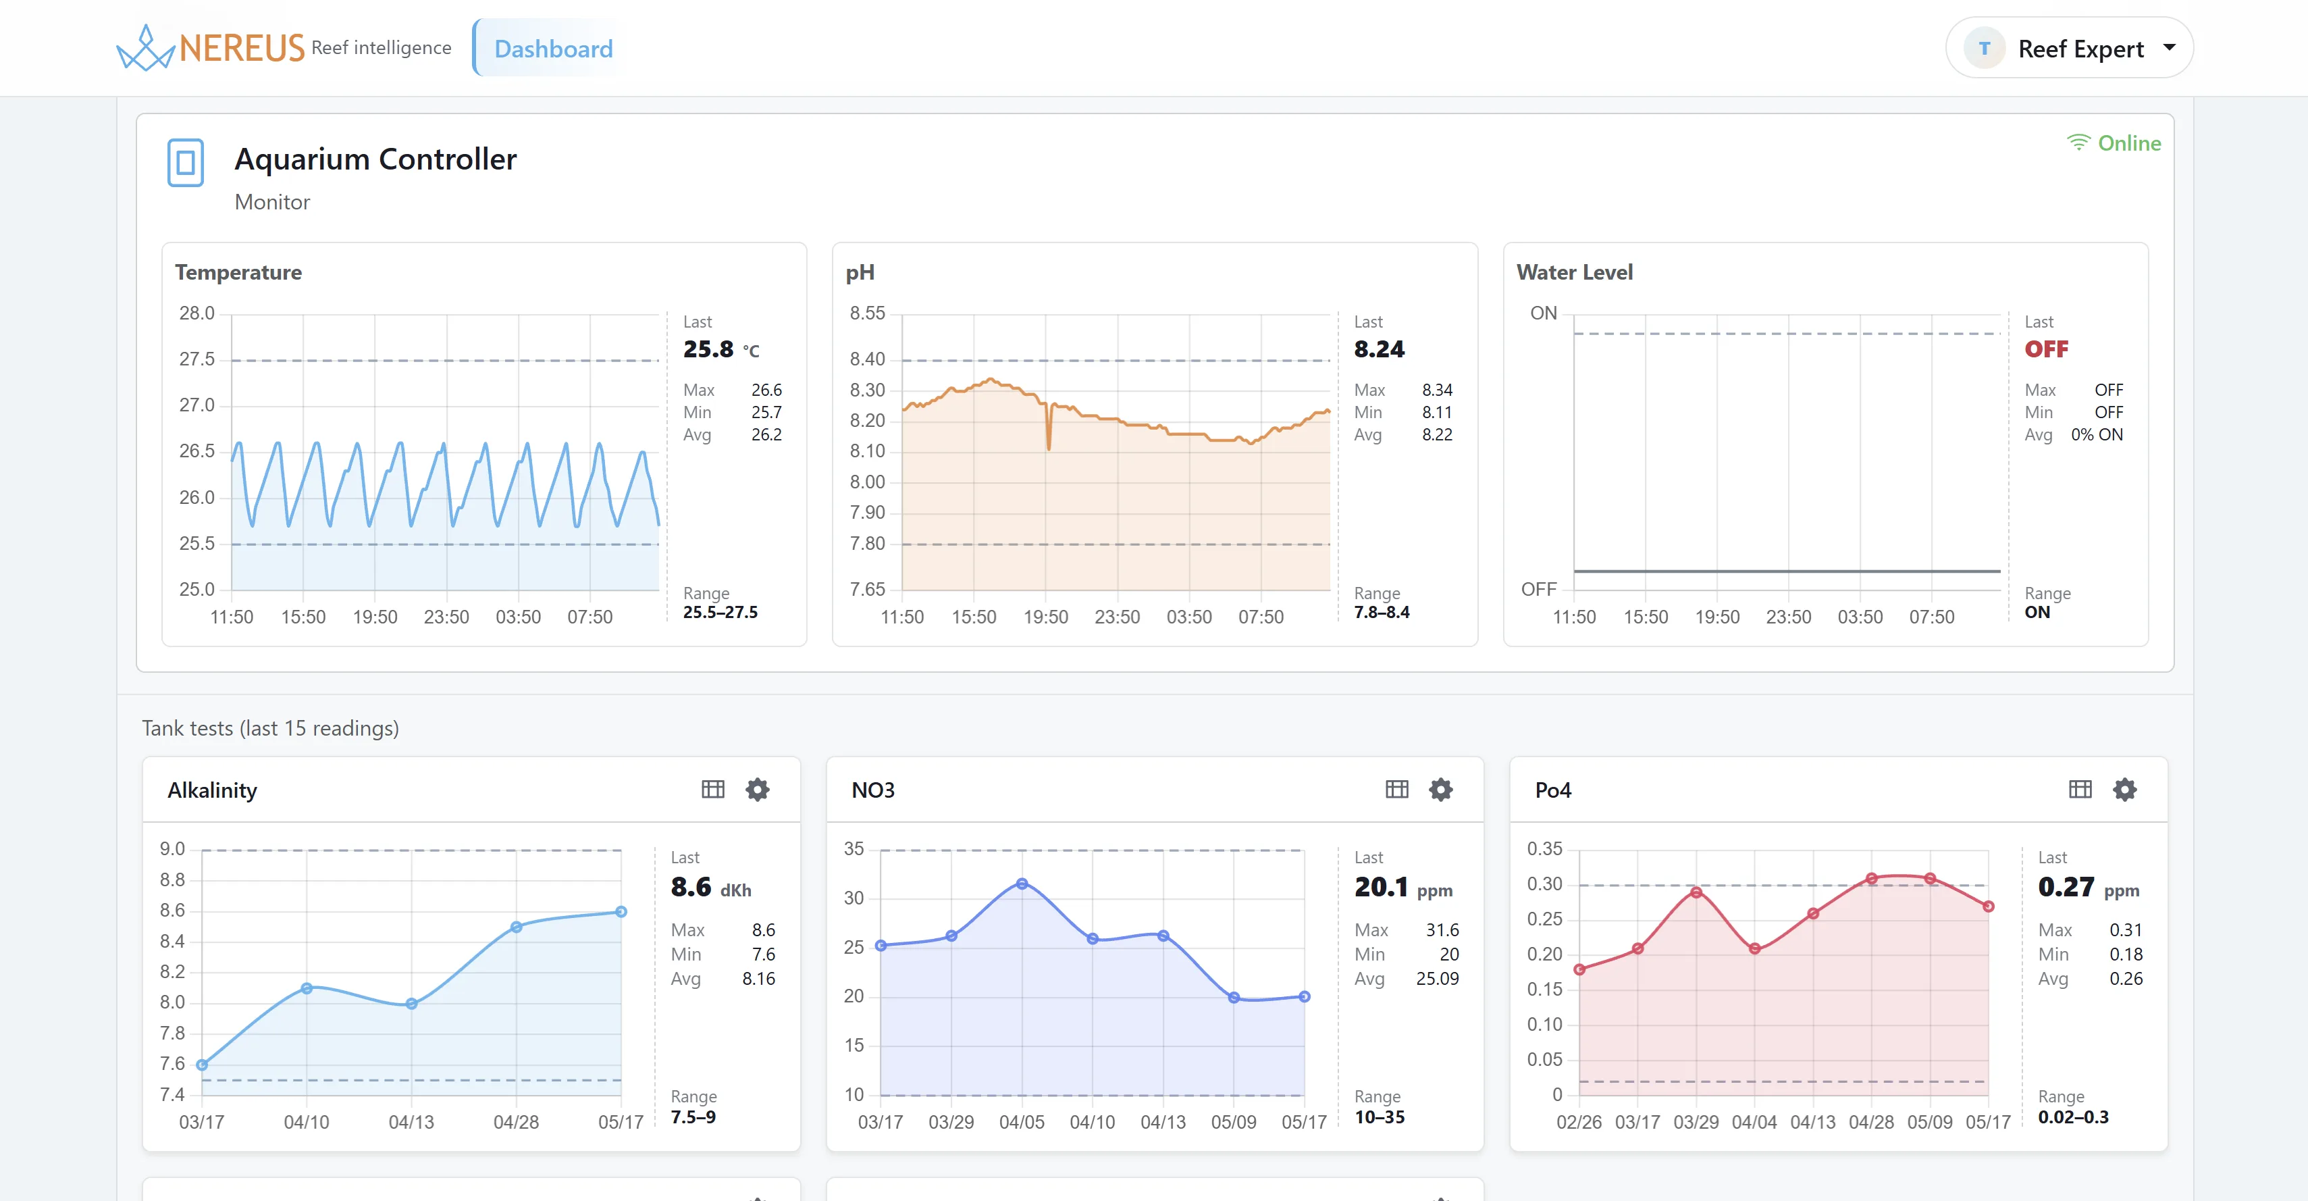Click the Po4 last value 0.27
This screenshot has width=2308, height=1201.
coord(2066,888)
